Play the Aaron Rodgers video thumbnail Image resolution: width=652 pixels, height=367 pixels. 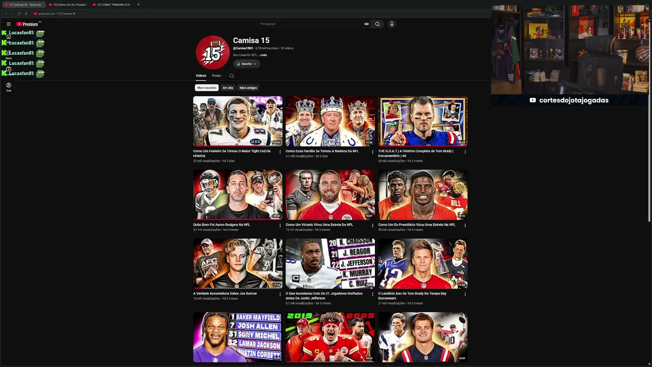(237, 195)
